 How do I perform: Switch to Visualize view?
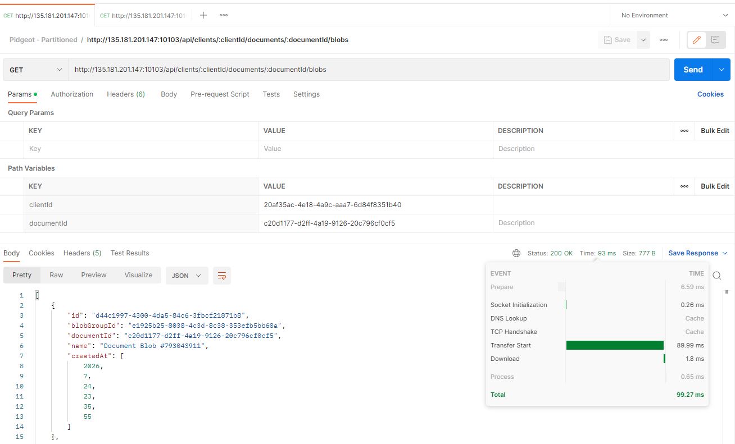coord(138,275)
